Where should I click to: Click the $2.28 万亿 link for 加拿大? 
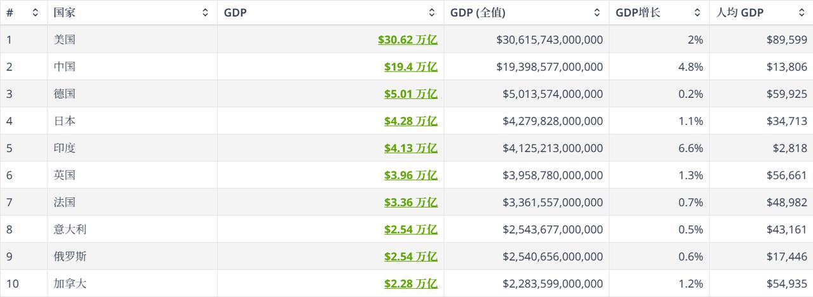pyautogui.click(x=410, y=284)
